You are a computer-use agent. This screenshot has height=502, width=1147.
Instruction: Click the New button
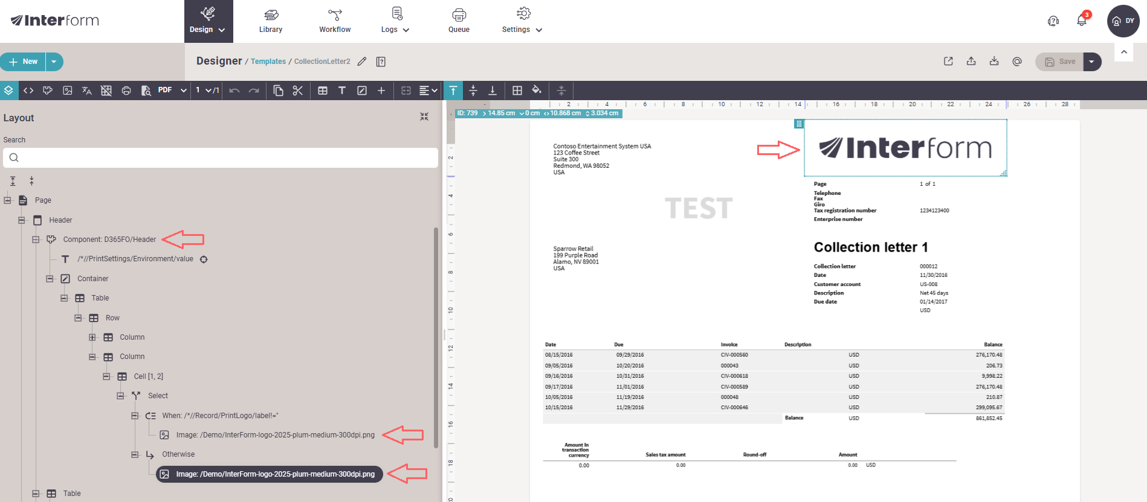[24, 62]
